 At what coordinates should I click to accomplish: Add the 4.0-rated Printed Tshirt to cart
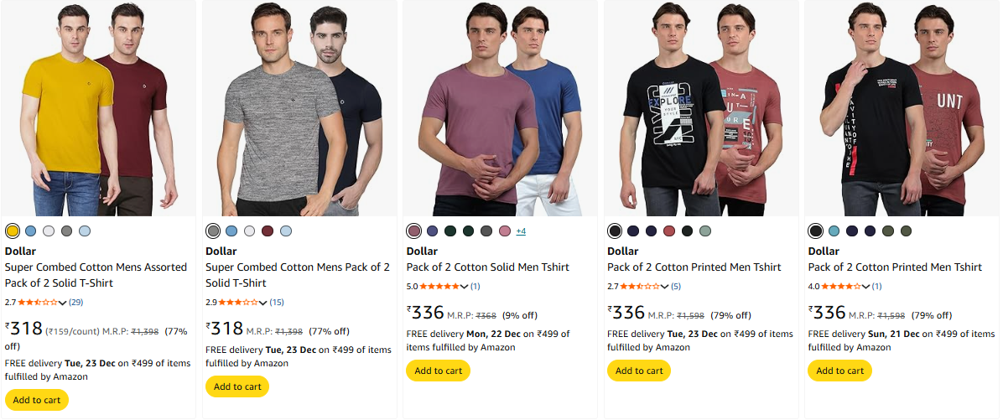(x=839, y=371)
